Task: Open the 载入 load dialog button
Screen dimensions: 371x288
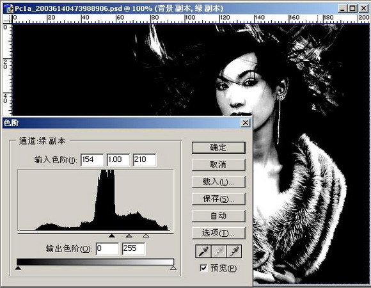Action: (x=218, y=182)
